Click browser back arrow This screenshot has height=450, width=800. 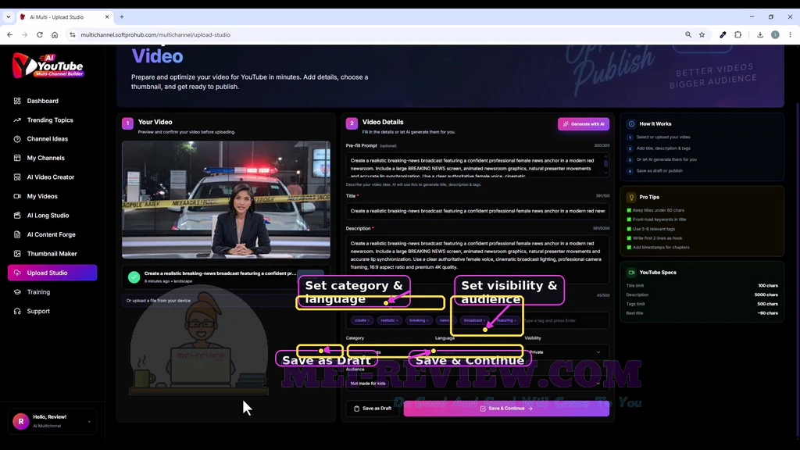tap(9, 34)
